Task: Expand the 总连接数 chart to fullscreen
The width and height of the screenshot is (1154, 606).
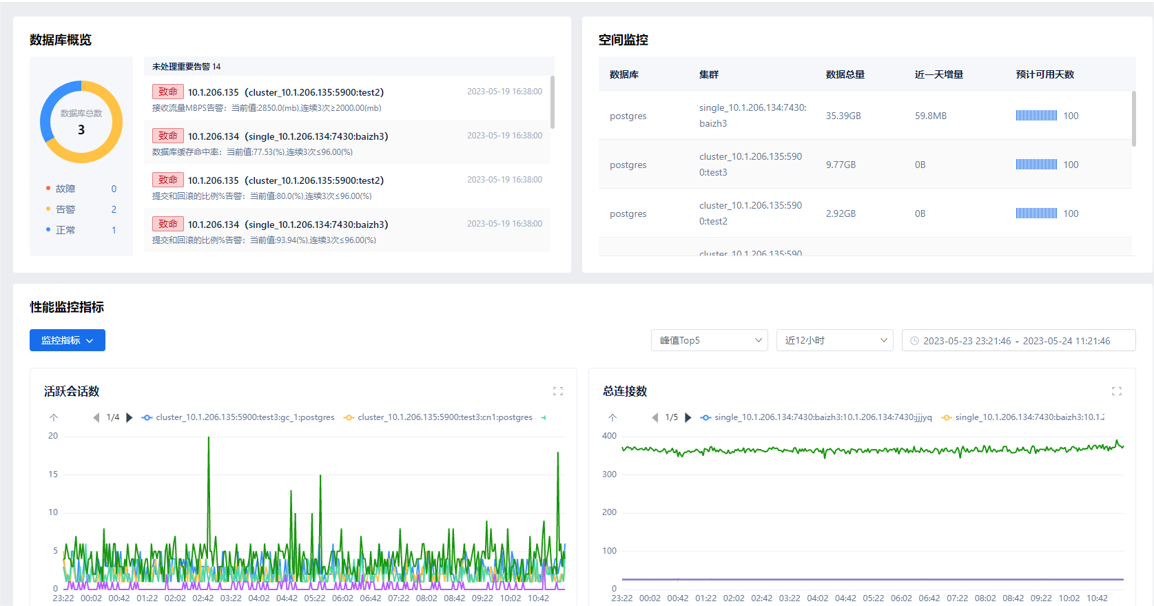Action: 1117,391
